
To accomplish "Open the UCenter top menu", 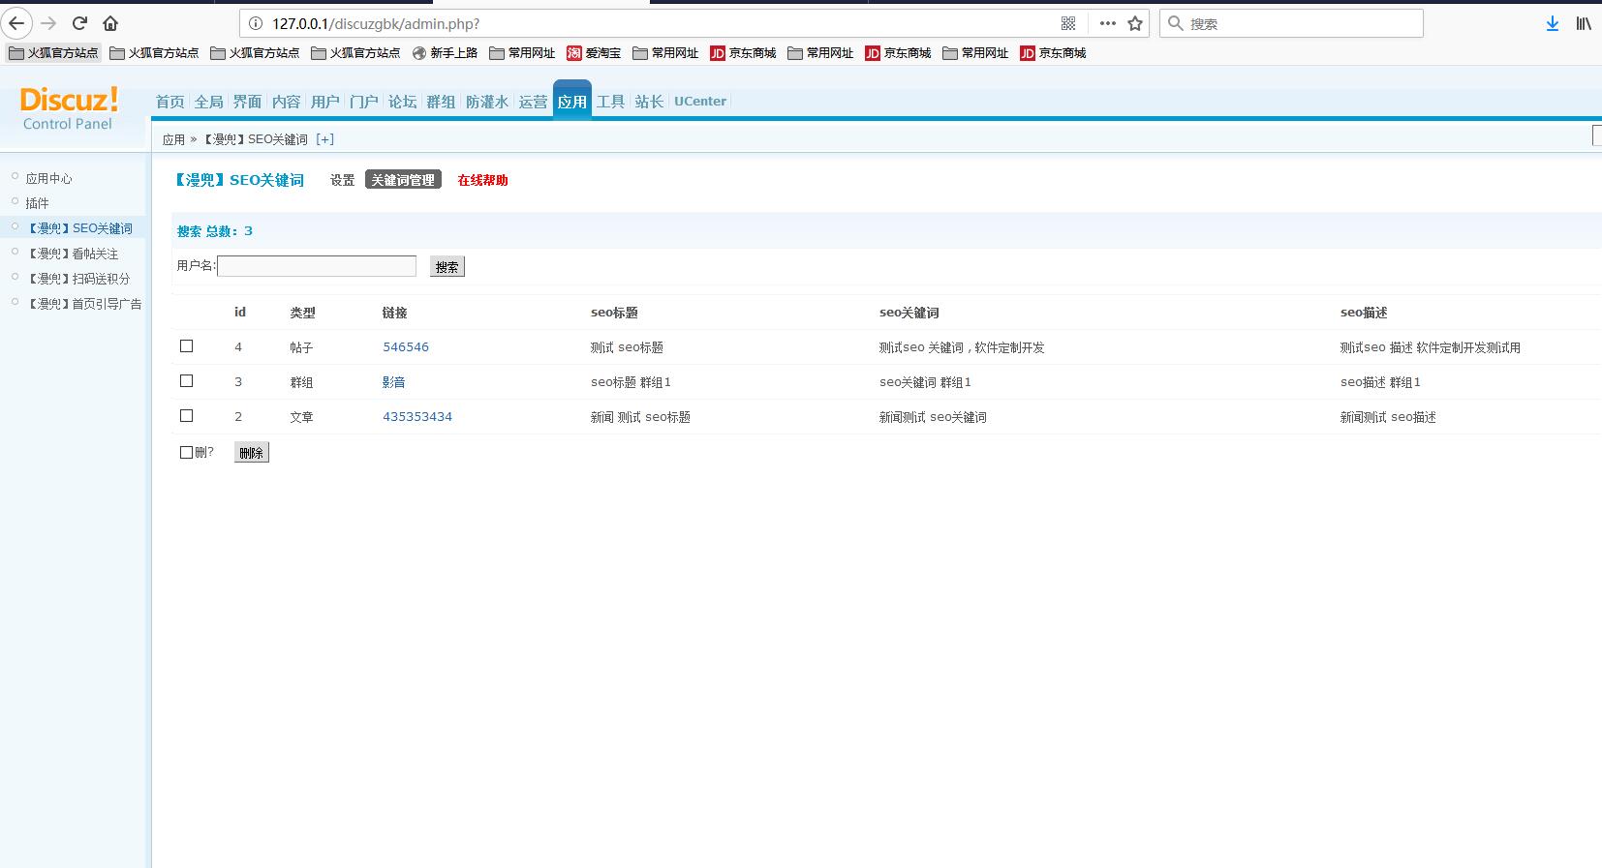I will [700, 102].
